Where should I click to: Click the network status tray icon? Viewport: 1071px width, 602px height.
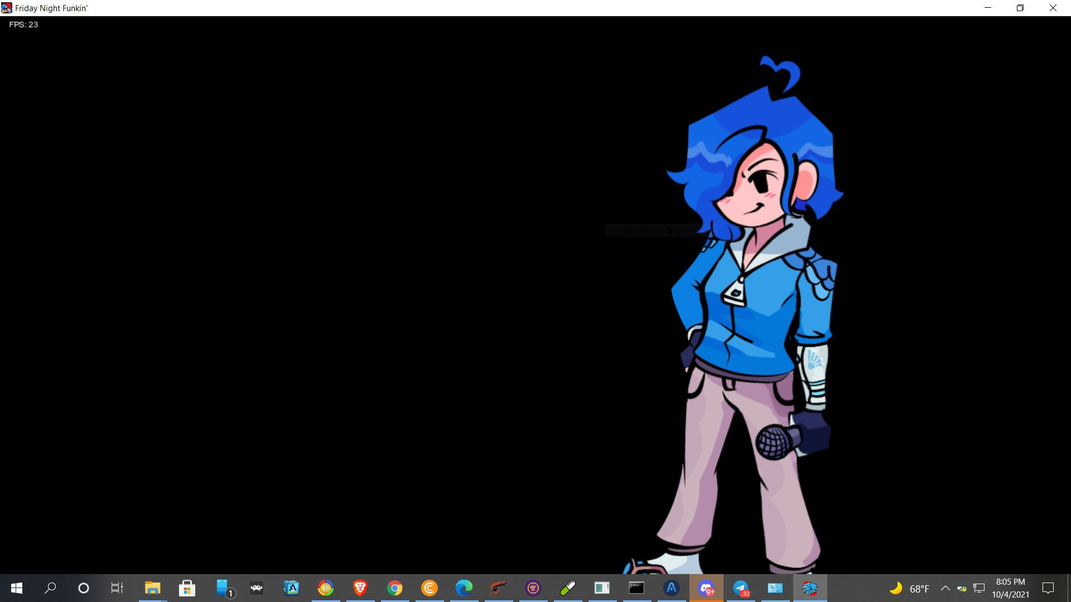[x=979, y=588]
